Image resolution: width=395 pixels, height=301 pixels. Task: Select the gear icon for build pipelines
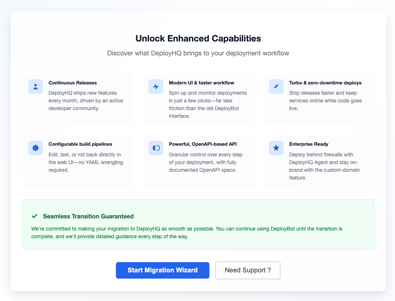coord(36,148)
